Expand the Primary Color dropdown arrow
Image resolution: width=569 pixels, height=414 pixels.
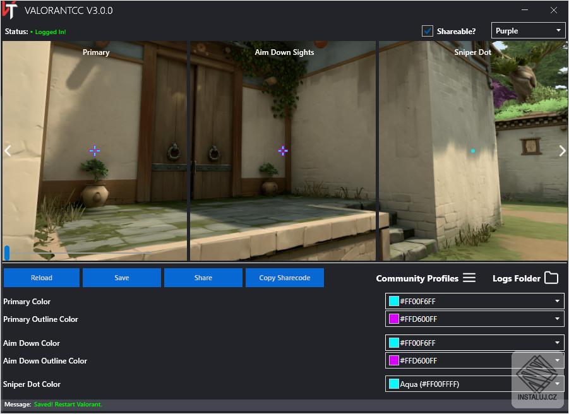click(x=557, y=301)
